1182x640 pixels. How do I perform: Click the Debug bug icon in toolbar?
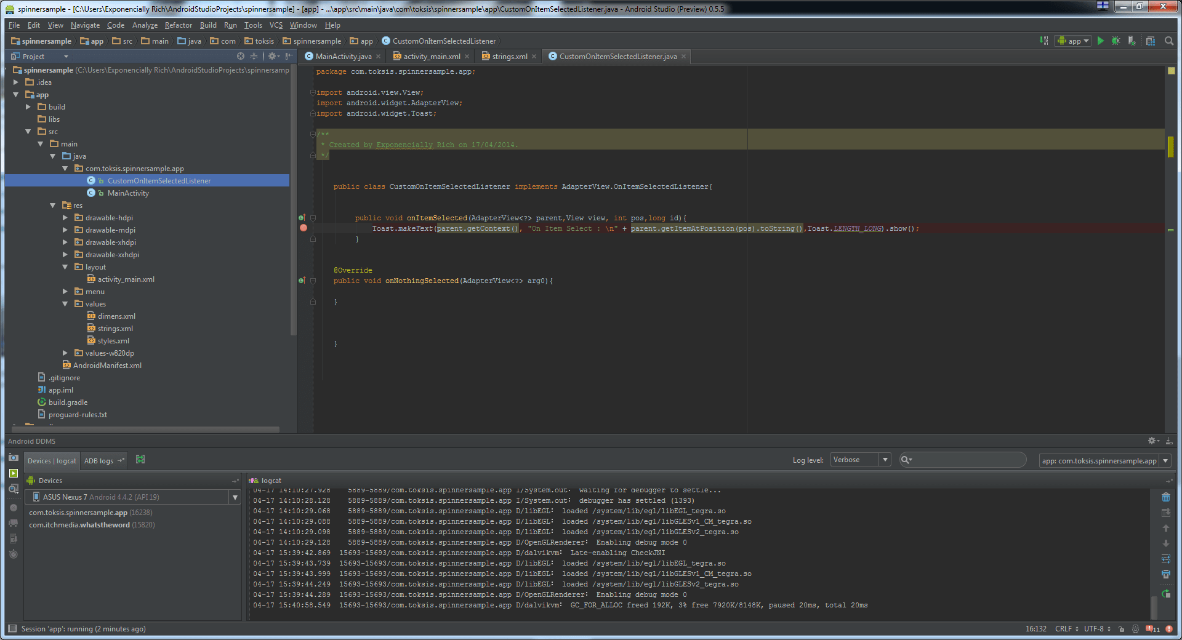coord(1116,41)
